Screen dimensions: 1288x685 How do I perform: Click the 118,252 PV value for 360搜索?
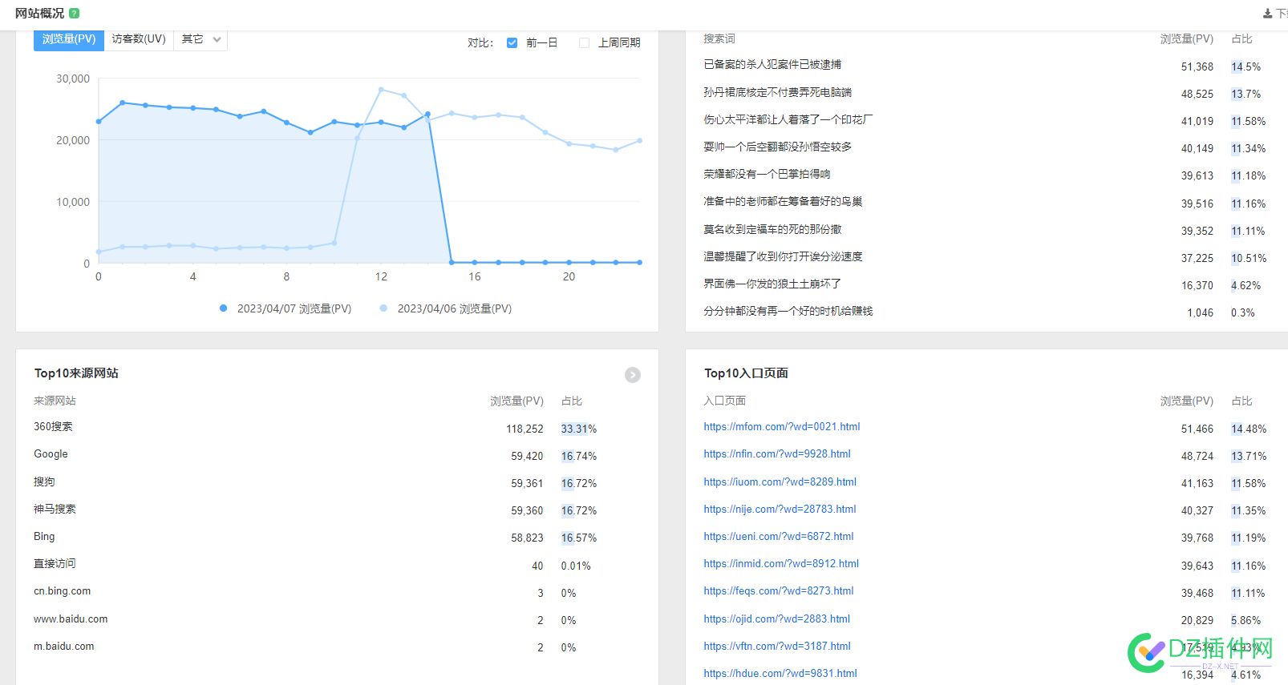(525, 429)
